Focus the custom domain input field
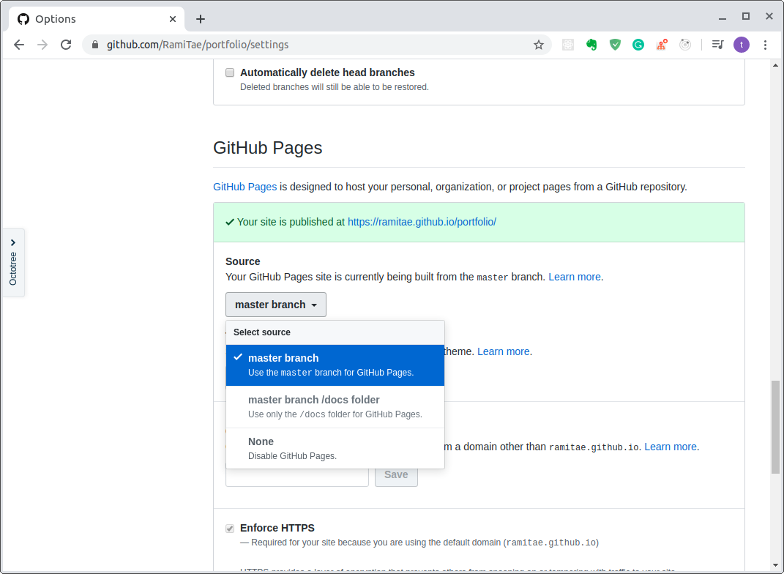 (x=297, y=477)
